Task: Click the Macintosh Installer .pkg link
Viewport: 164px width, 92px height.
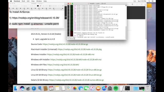Action: point(80,49)
